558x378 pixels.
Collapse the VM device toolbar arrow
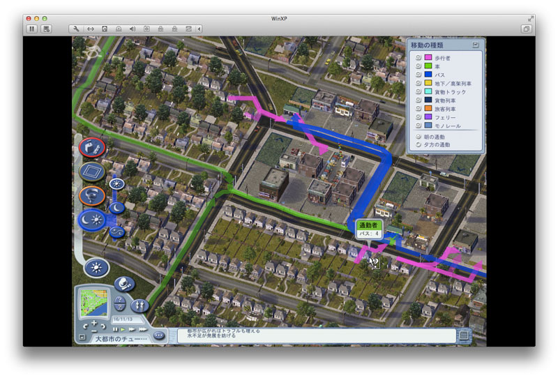pyautogui.click(x=199, y=29)
